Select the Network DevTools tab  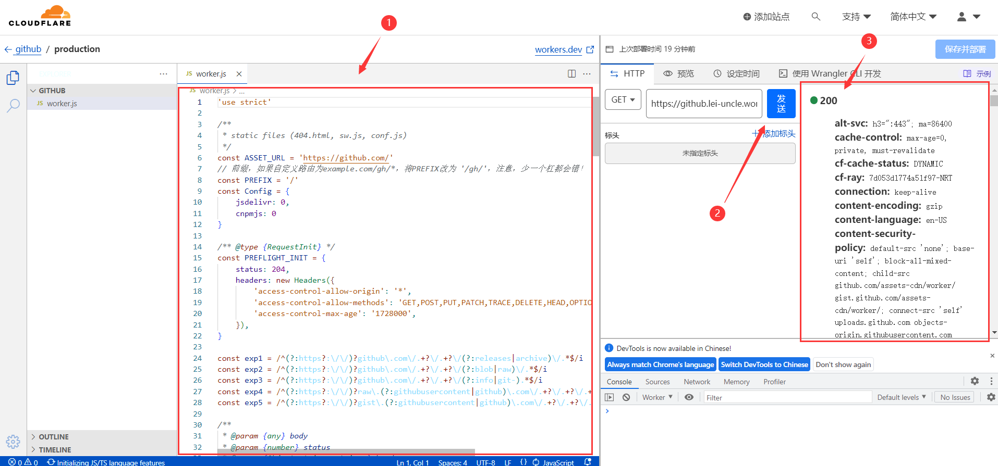[x=697, y=382]
